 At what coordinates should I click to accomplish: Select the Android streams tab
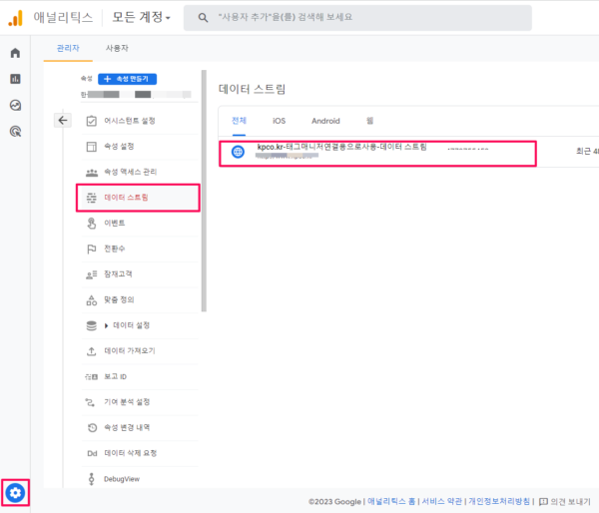pos(325,121)
